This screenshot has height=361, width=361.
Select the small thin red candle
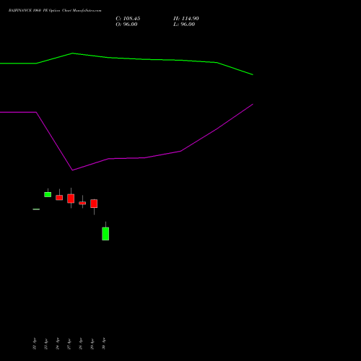82,203
